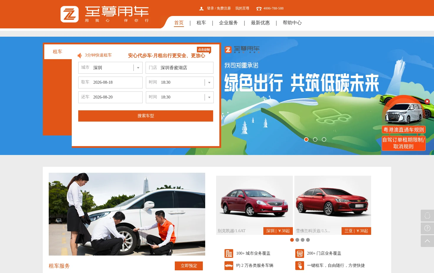Open the 首页 navigation tab

tap(179, 23)
